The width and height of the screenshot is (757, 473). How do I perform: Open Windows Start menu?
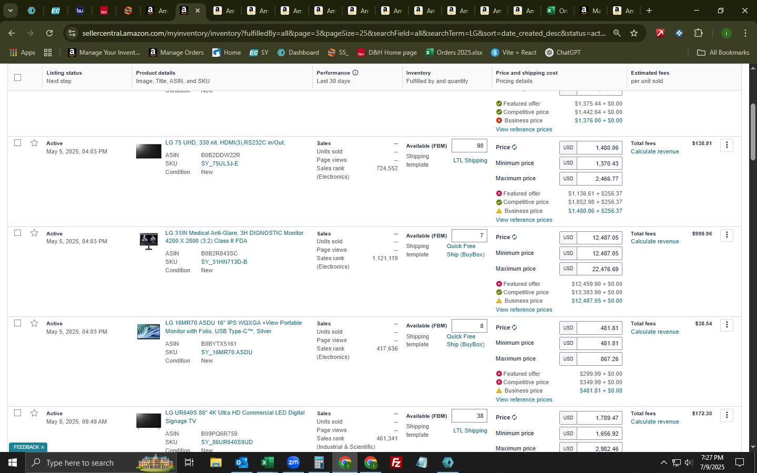[x=13, y=462]
